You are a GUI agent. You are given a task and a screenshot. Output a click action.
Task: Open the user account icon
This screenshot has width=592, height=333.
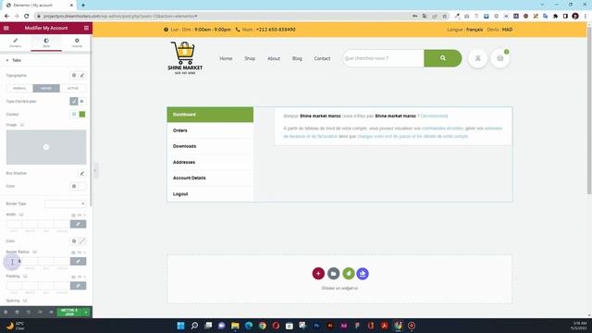[478, 58]
